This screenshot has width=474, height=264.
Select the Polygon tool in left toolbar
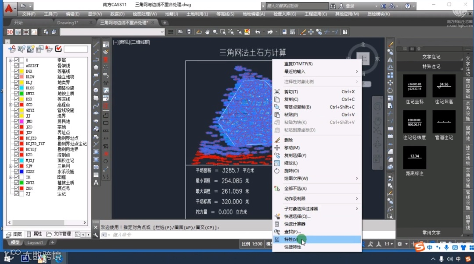96,67
